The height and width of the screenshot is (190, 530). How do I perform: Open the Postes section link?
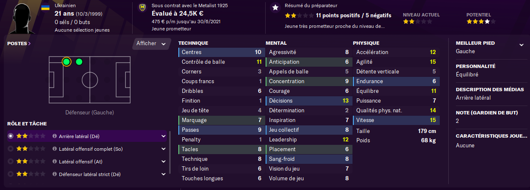(x=19, y=43)
